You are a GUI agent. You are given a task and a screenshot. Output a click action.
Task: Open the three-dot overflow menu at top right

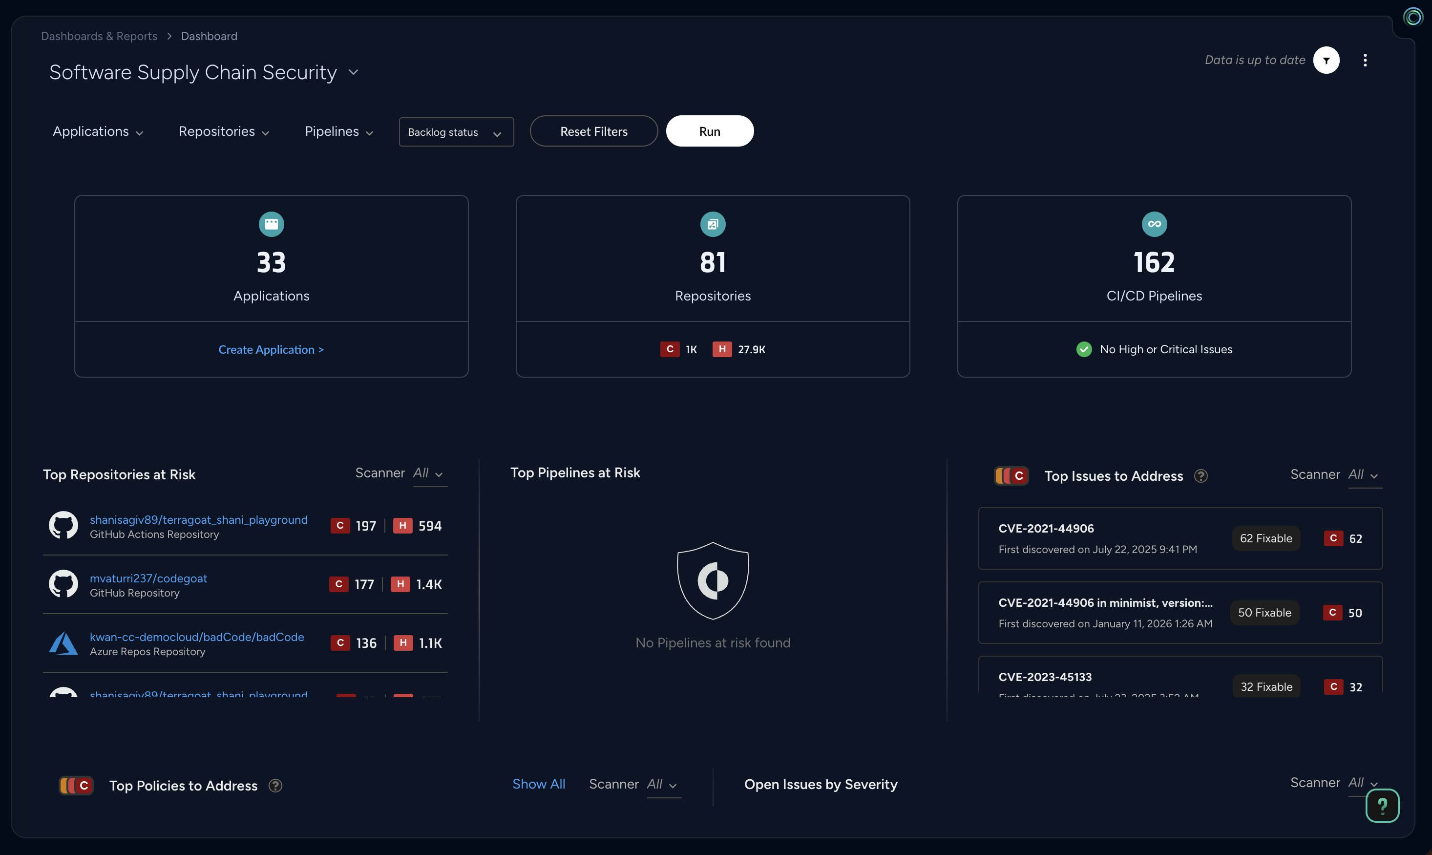point(1365,60)
